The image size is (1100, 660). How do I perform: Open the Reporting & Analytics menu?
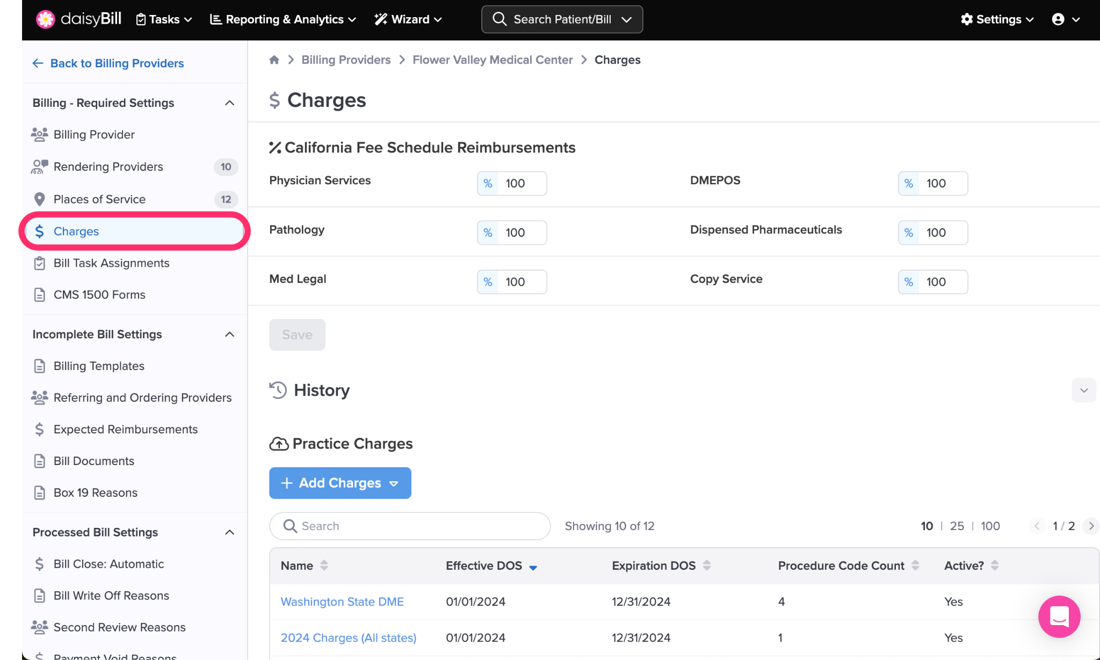[x=283, y=19]
